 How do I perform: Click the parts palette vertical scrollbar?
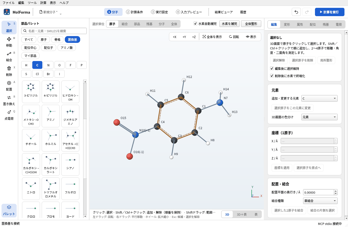(85, 149)
